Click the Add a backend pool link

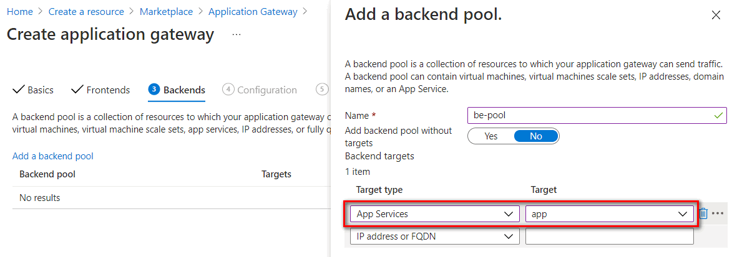[53, 156]
